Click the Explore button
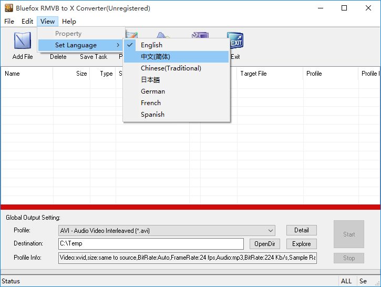The width and height of the screenshot is (381, 287). (302, 244)
